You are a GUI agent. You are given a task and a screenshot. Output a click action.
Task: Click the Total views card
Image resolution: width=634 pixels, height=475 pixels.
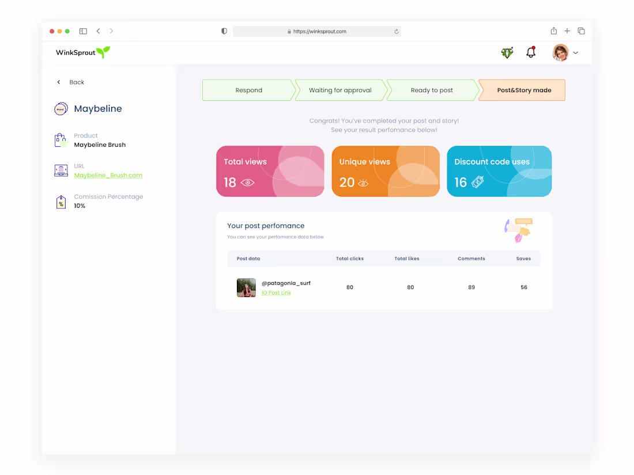[270, 171]
